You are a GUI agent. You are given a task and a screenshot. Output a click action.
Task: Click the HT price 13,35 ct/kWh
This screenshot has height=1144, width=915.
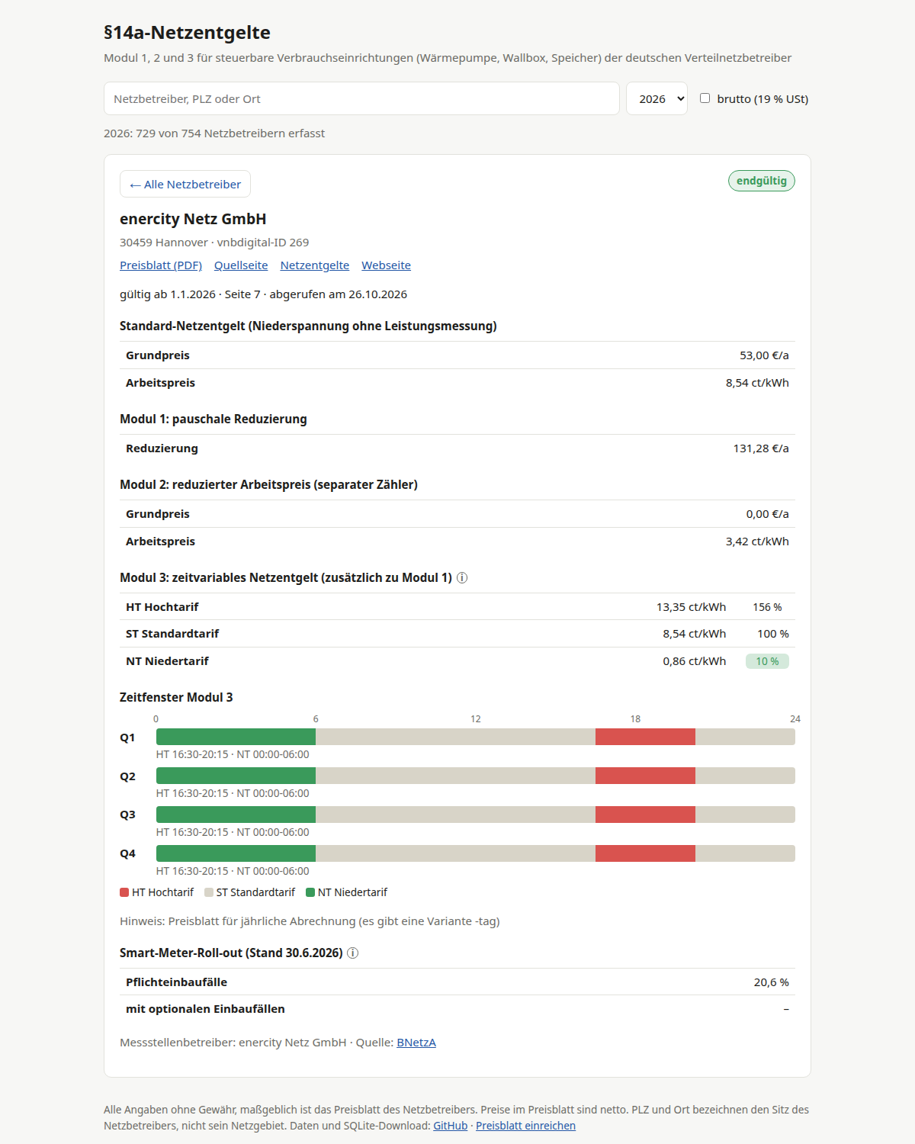click(x=691, y=607)
